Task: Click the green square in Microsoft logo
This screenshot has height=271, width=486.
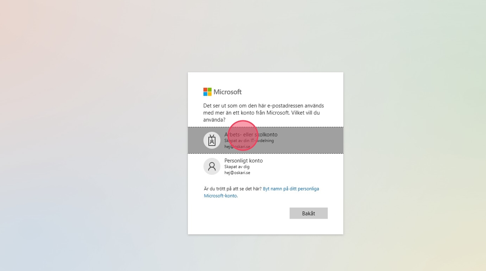Action: point(210,90)
